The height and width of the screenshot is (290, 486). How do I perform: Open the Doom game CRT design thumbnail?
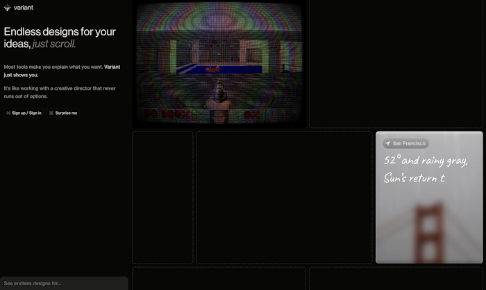point(219,63)
